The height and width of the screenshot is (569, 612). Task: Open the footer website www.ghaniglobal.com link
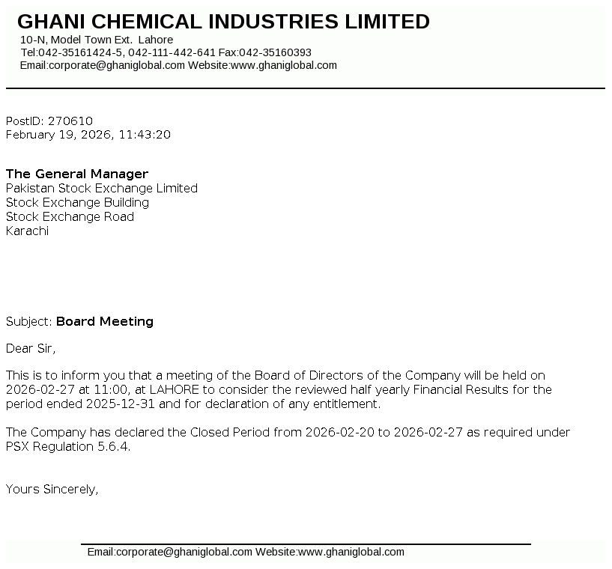351,553
